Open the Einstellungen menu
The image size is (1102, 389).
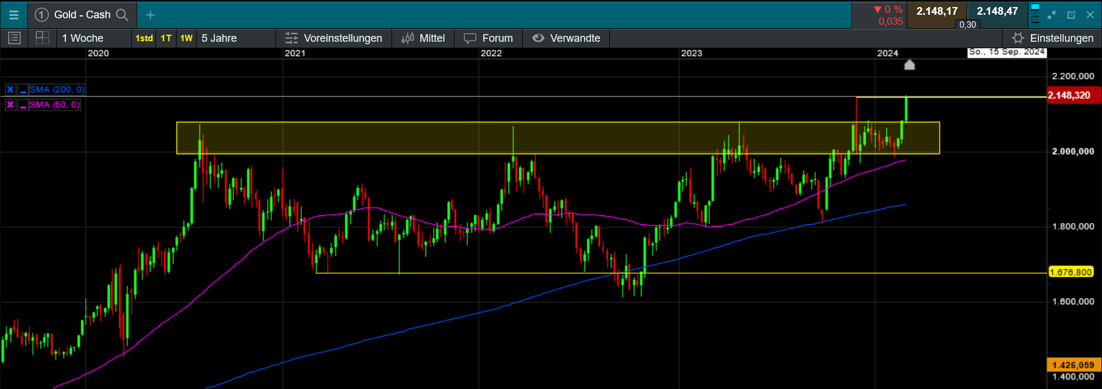coord(1053,38)
